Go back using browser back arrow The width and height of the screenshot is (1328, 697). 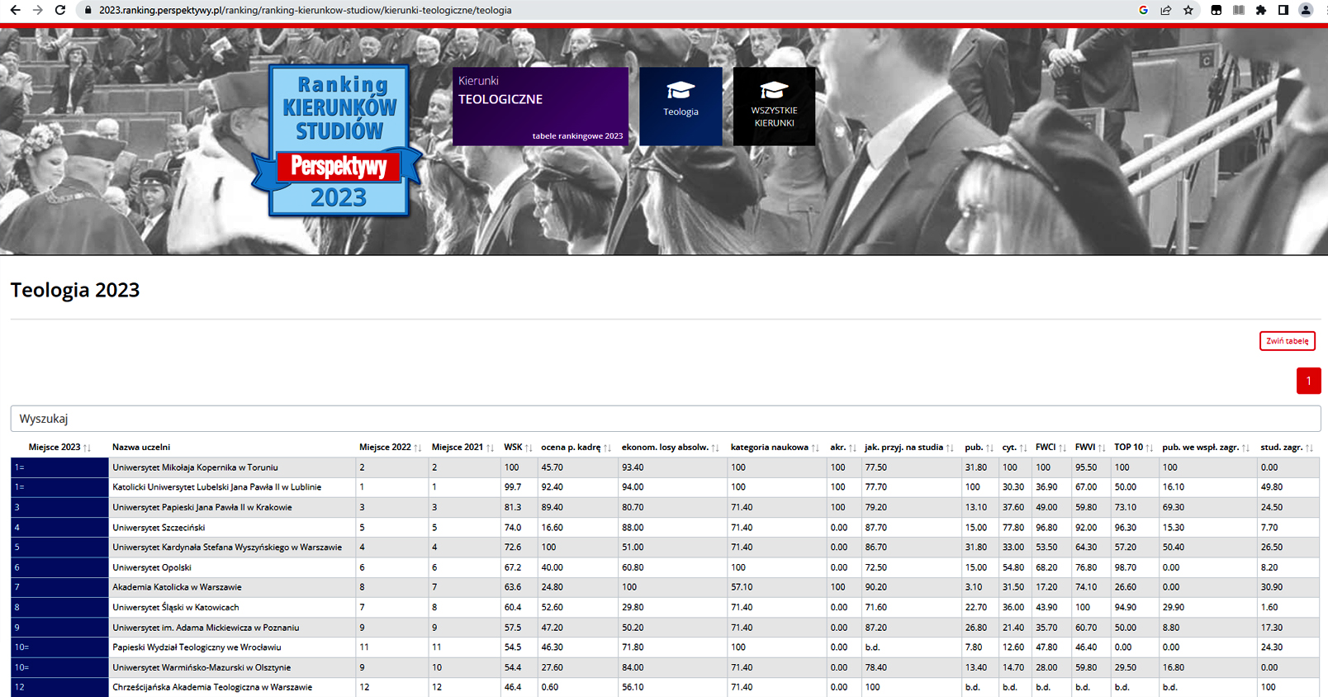point(15,10)
